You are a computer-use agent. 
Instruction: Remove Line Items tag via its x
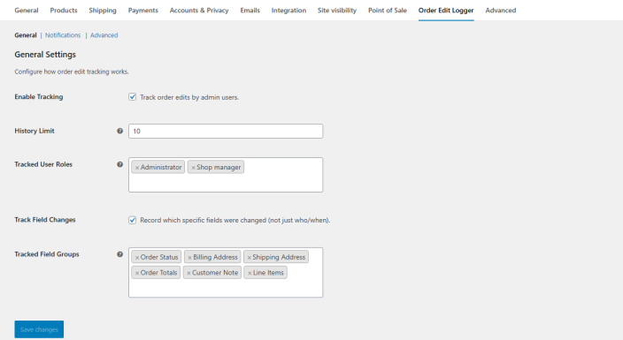[x=250, y=273]
